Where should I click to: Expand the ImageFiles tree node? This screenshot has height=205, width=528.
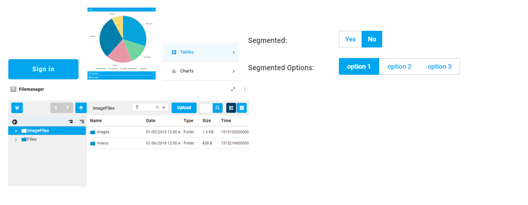coord(16,131)
